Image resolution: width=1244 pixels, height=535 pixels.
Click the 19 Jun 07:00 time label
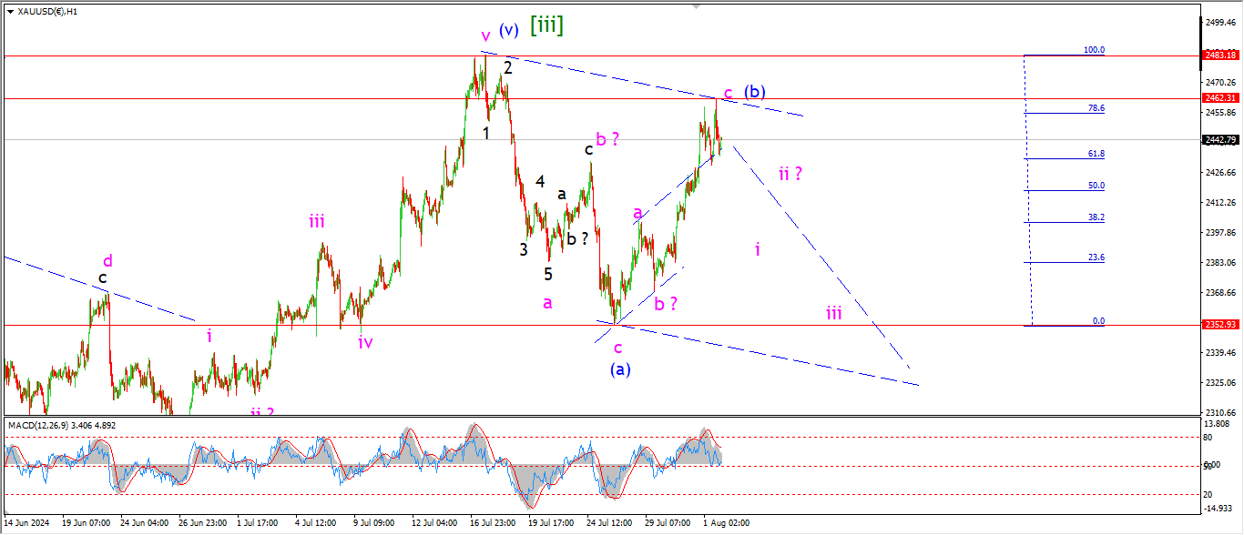tap(85, 523)
